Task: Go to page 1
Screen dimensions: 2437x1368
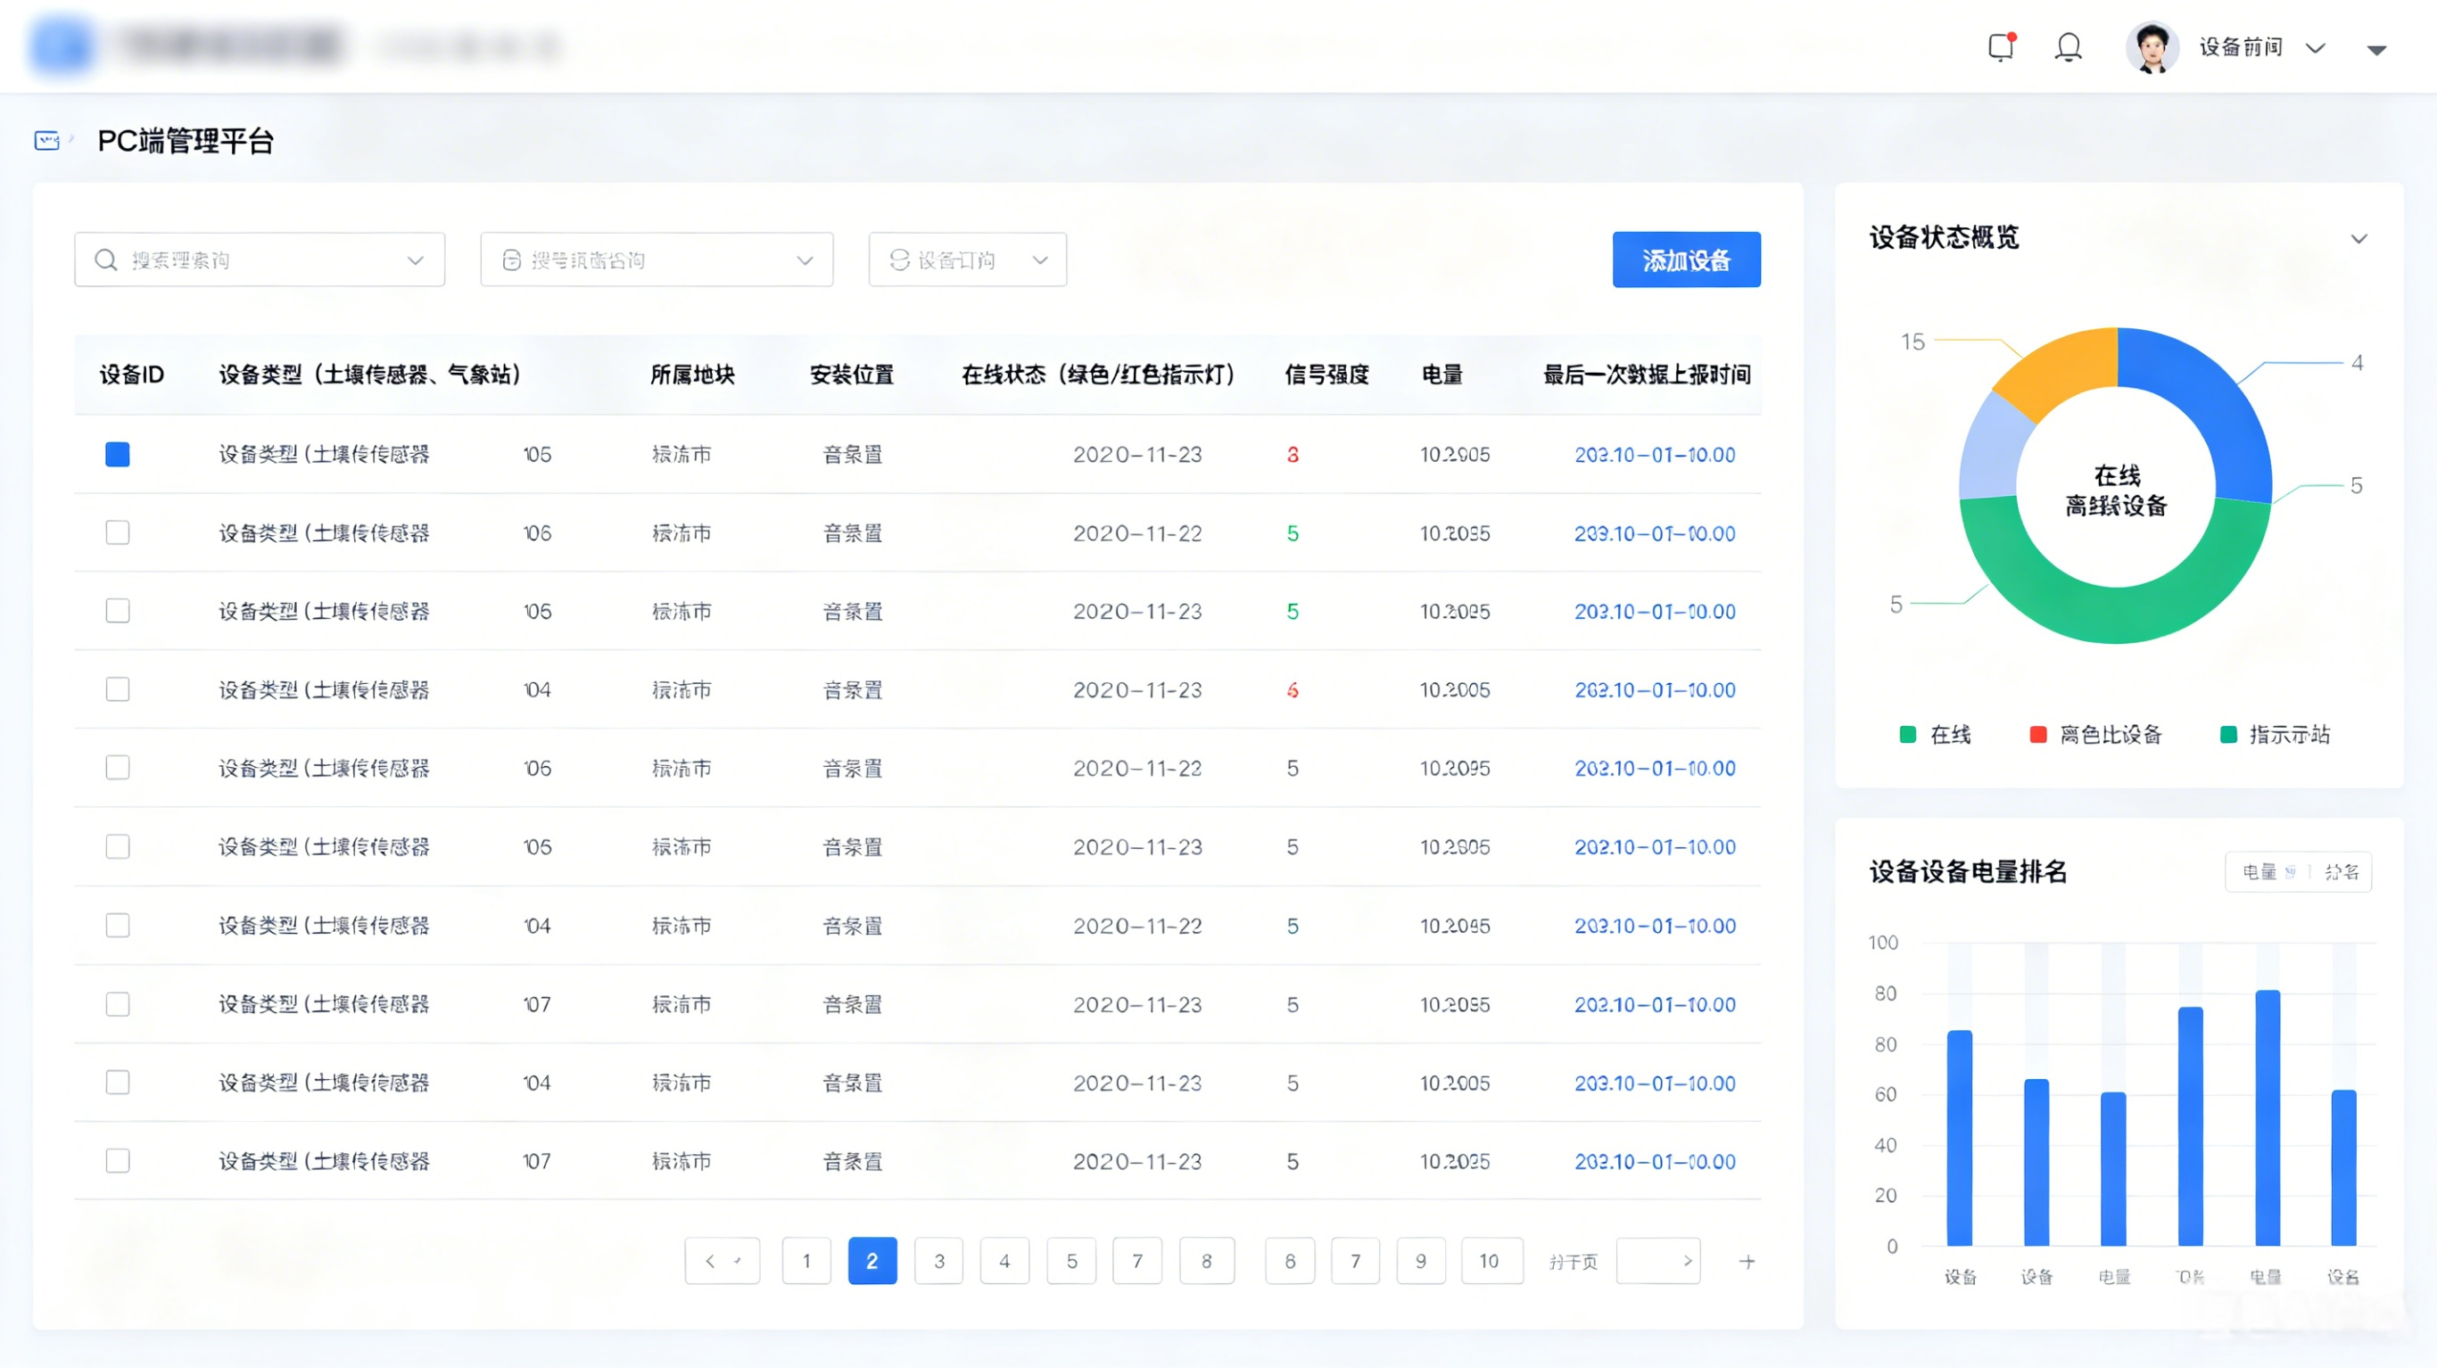Action: [x=806, y=1260]
